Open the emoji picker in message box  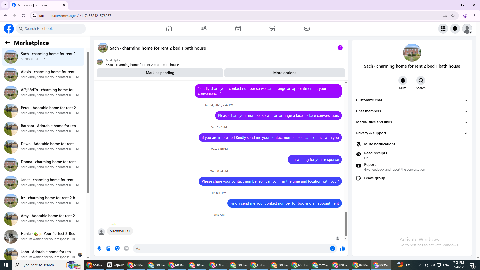tap(332, 248)
